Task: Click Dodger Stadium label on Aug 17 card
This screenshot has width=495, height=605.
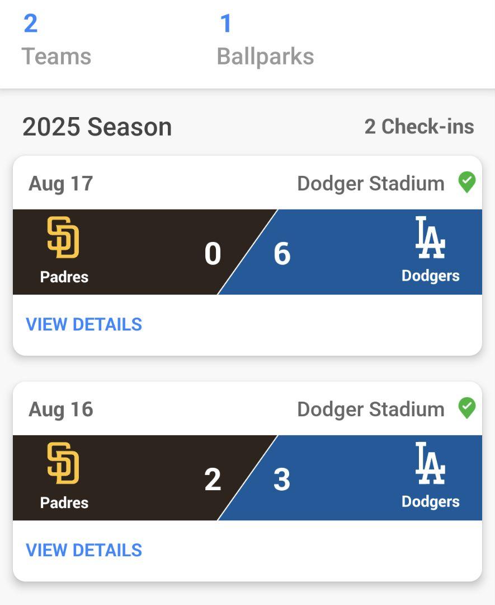Action: point(370,183)
